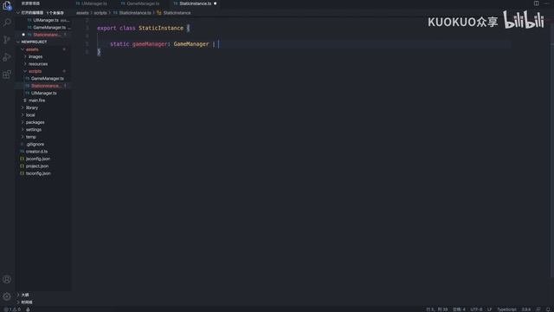Select the StaticInstance.ts tab
The image size is (554, 312).
point(195,3)
